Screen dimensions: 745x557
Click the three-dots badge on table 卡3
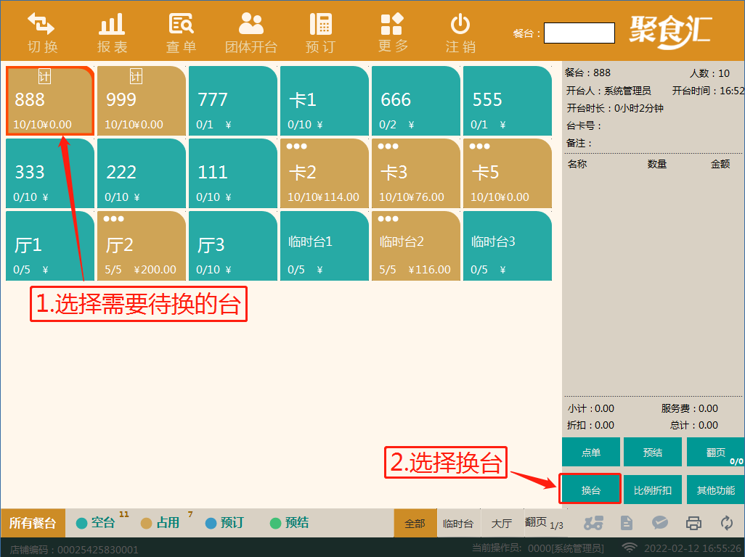[x=388, y=146]
